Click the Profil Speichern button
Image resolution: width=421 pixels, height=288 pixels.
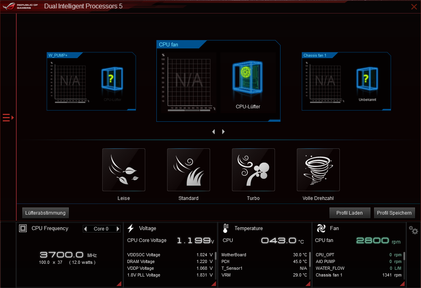click(394, 213)
